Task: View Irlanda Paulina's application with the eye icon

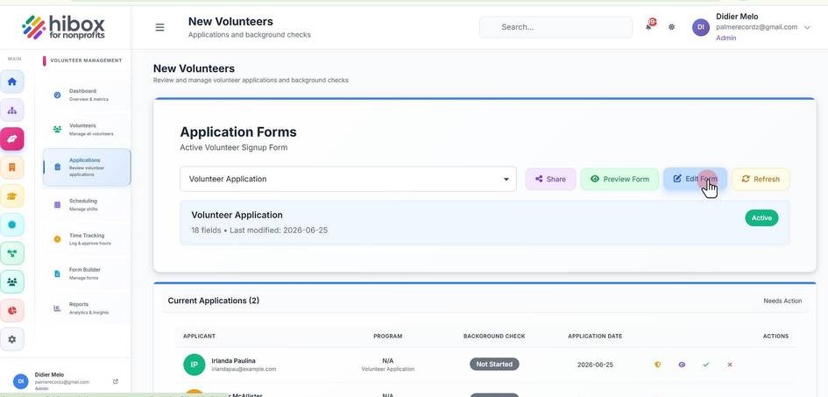Action: [x=682, y=365]
